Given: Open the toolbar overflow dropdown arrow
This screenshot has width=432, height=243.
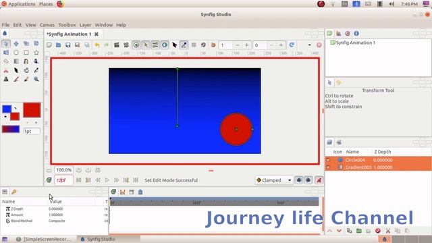Looking at the screenshot, I should click(x=309, y=45).
